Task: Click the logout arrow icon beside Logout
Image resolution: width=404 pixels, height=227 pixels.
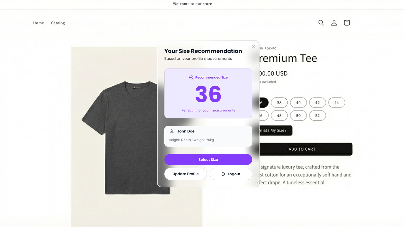Action: point(223,174)
